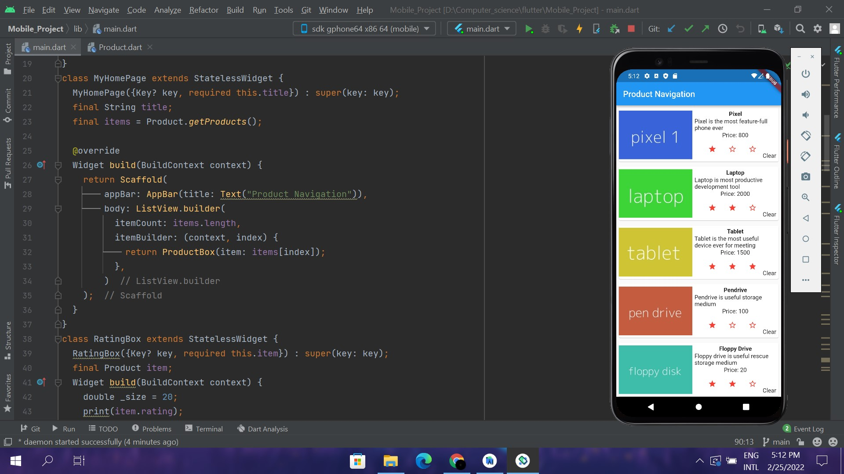Set Laptop rating to third star
This screenshot has height=474, width=844.
[x=753, y=208]
